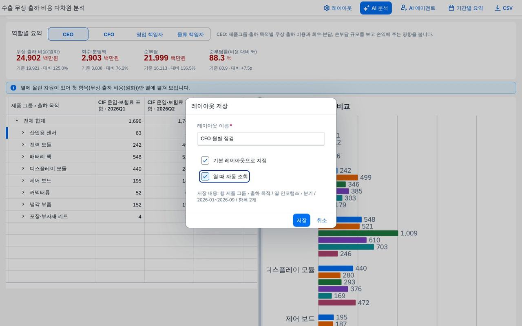Image resolution: width=522 pixels, height=326 pixels.
Task: Click the 저장 내용 summary text in dialog
Action: [256, 196]
